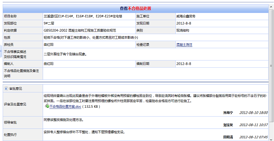Select the project name value 兰溪堡E区E1#-E14#
Viewport: 274px width, 141px height.
[x=83, y=16]
